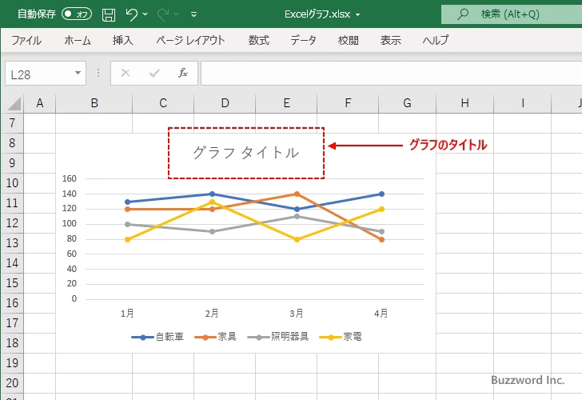Click the formula bar Cancel X icon
Viewport: 582px width, 400px height.
click(x=126, y=73)
